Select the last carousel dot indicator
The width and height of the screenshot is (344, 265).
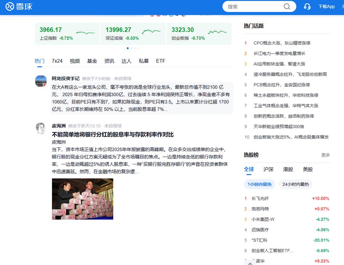[x=139, y=48]
